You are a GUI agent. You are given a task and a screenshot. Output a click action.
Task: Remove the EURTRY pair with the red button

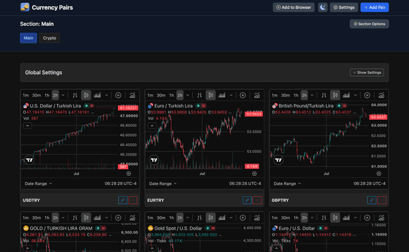point(257,200)
